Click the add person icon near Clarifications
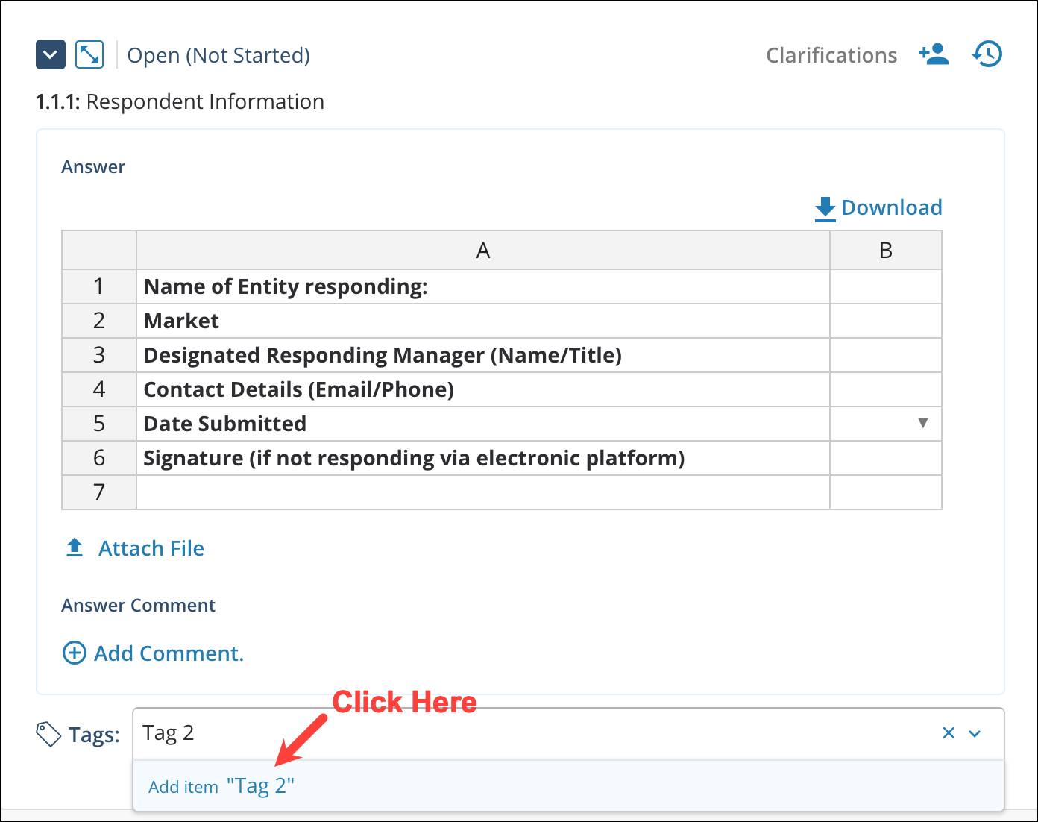The height and width of the screenshot is (822, 1038). coord(934,54)
